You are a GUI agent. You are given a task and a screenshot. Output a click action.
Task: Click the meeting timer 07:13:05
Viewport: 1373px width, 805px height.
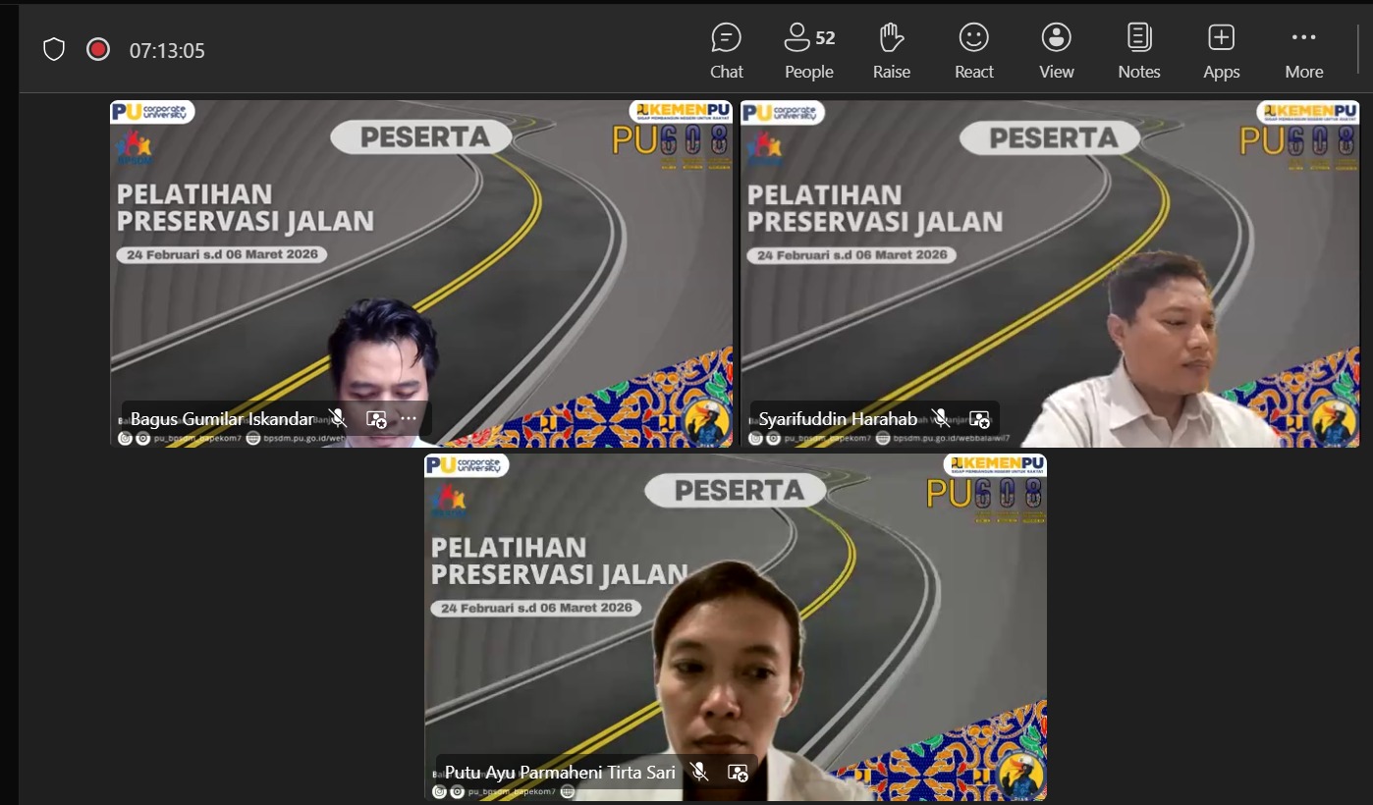[167, 51]
